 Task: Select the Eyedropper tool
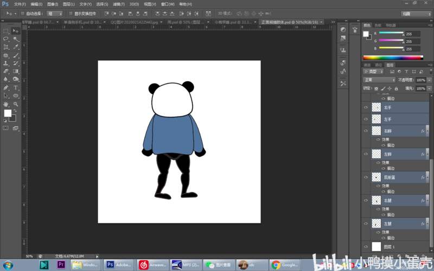tap(16, 47)
